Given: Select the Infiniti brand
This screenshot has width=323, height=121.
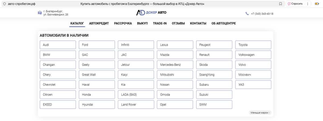Looking at the screenshot, I should point(136,45).
